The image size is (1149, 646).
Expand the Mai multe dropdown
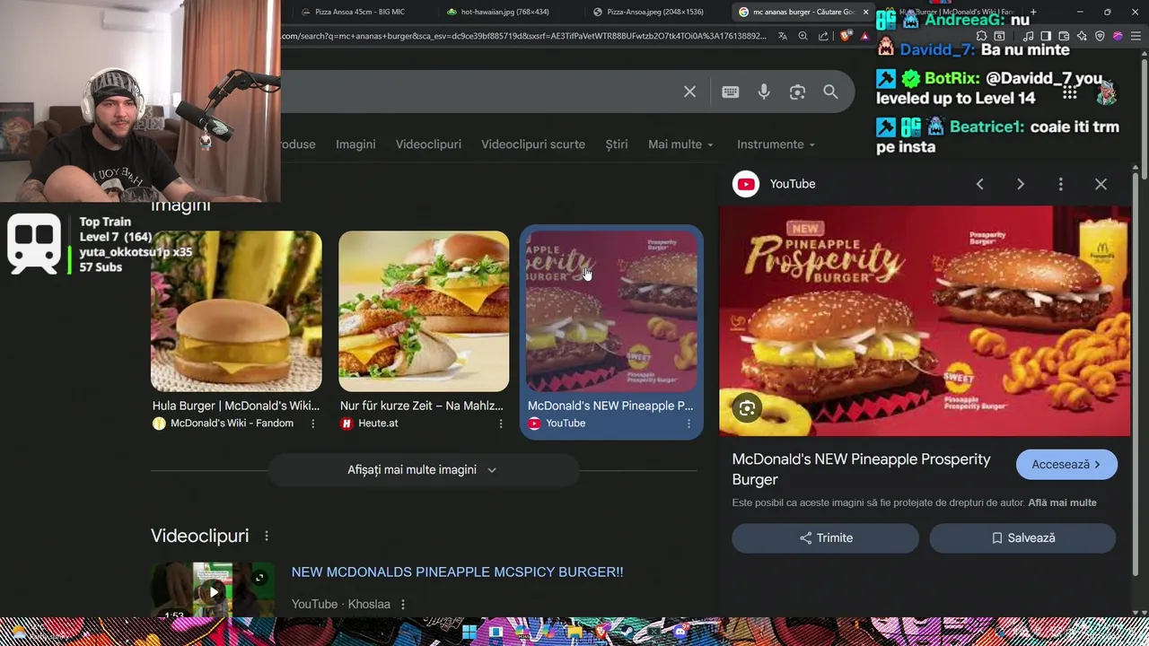(x=680, y=144)
